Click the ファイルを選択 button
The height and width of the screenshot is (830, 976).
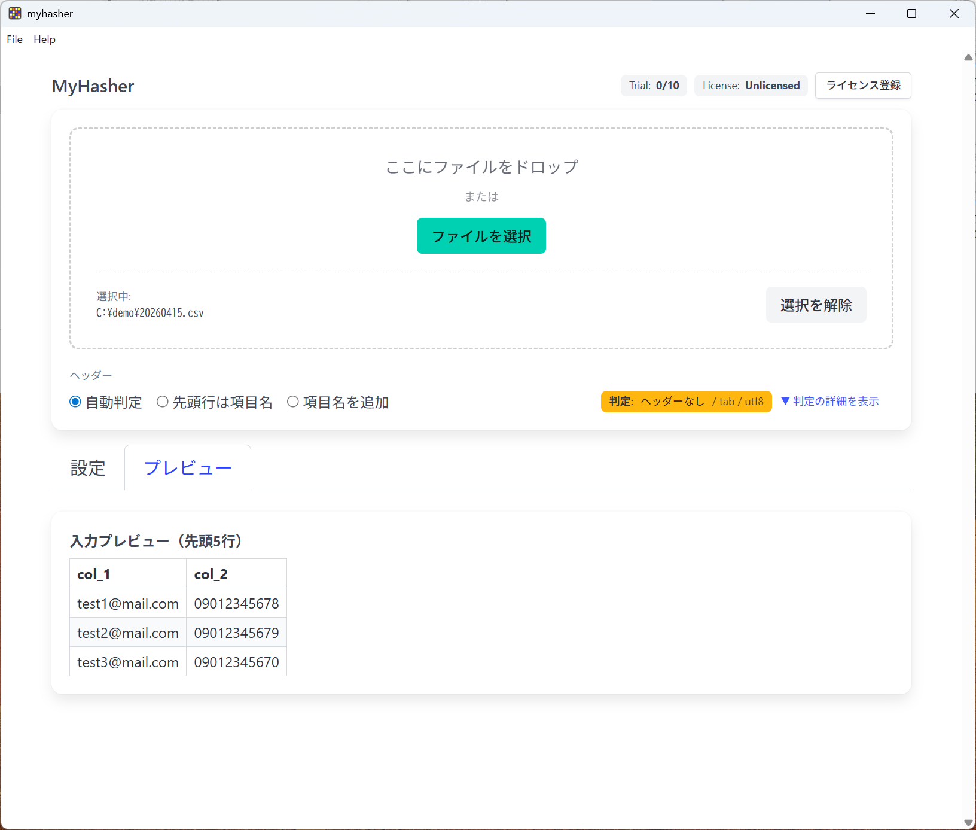pos(481,236)
